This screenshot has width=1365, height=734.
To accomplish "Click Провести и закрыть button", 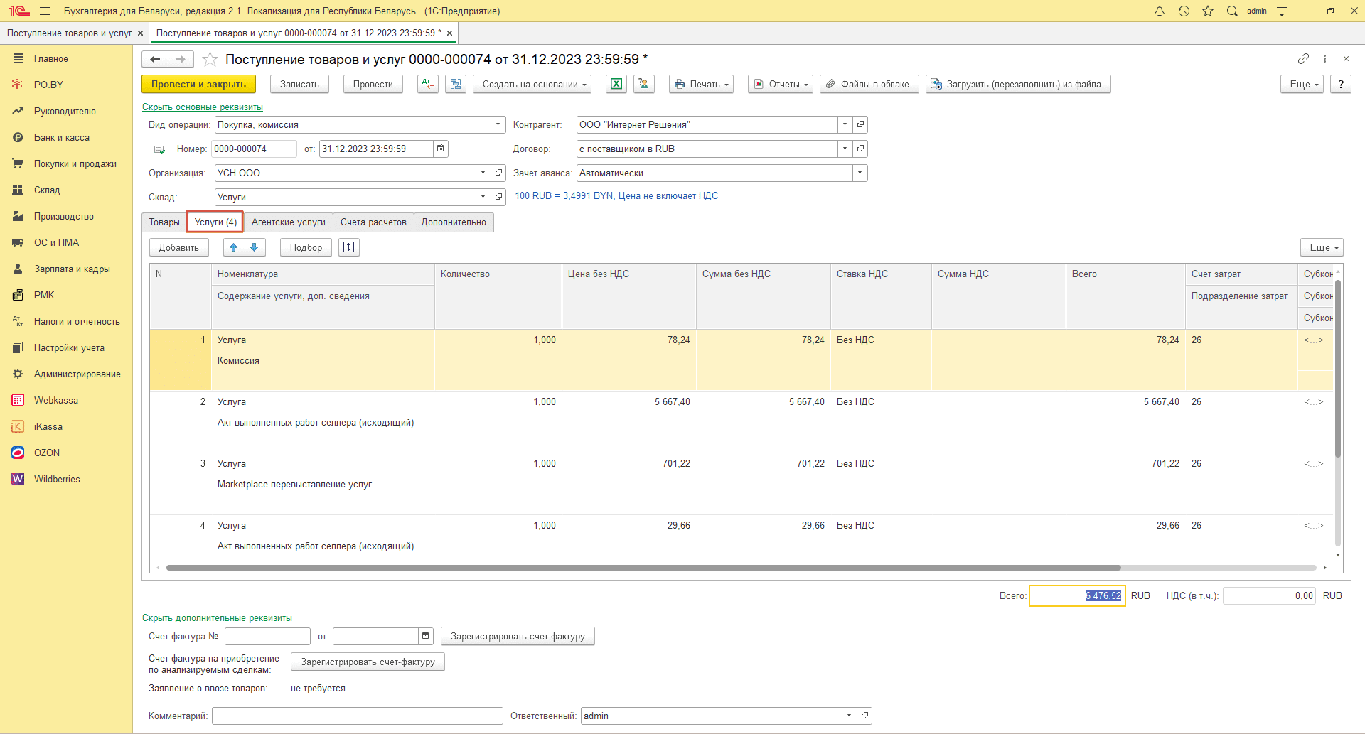I will pyautogui.click(x=198, y=84).
